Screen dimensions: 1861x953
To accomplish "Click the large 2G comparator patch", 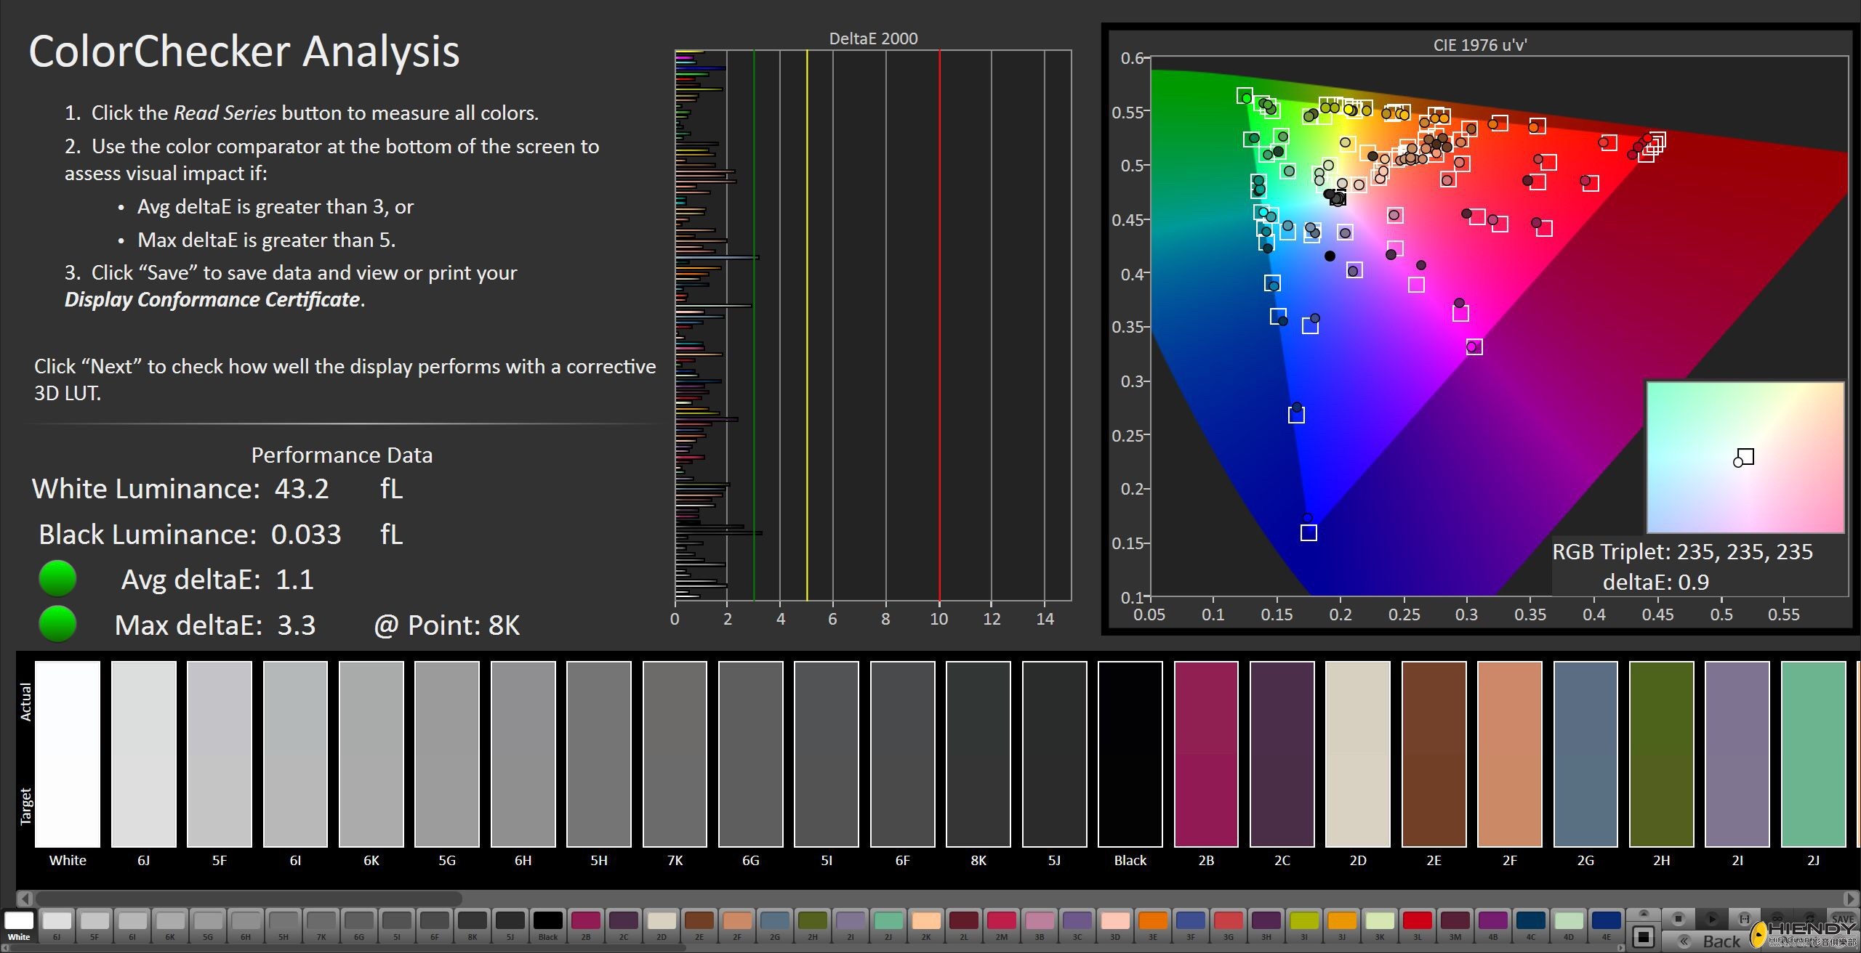I will pyautogui.click(x=1585, y=753).
